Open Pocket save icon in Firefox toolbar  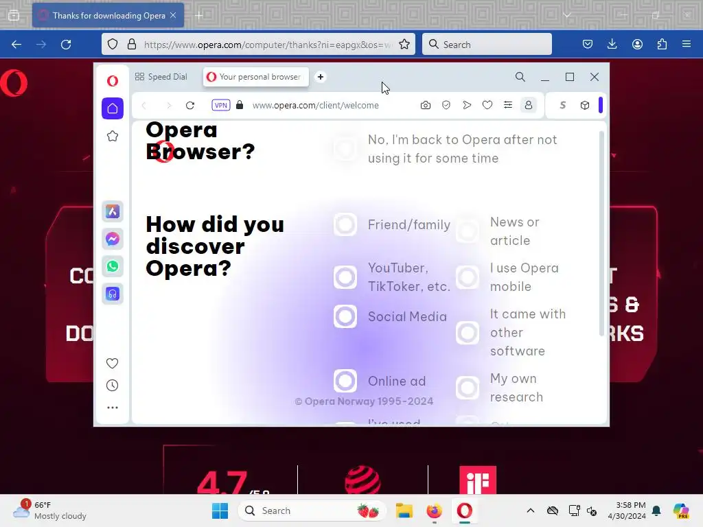click(588, 44)
